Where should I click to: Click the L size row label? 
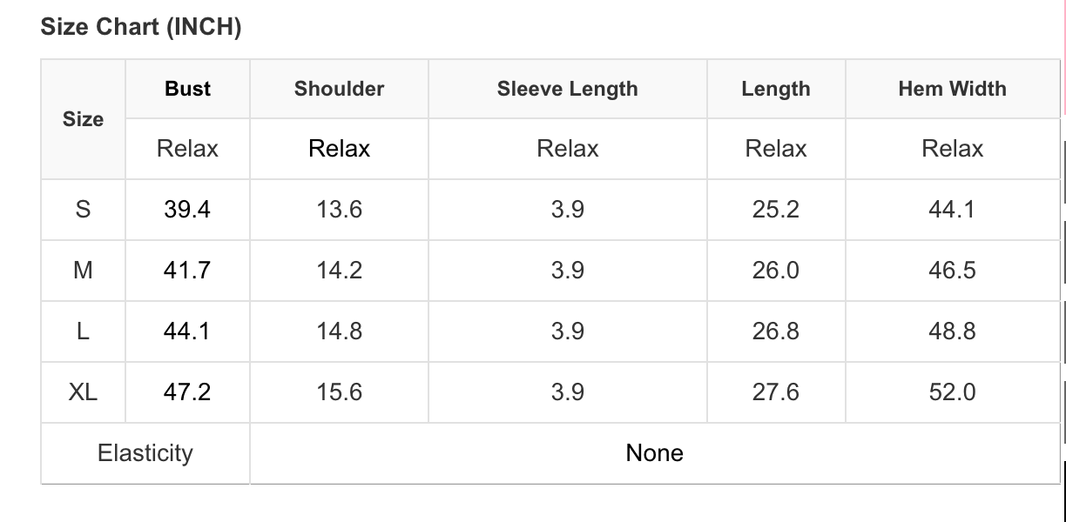[x=83, y=331]
